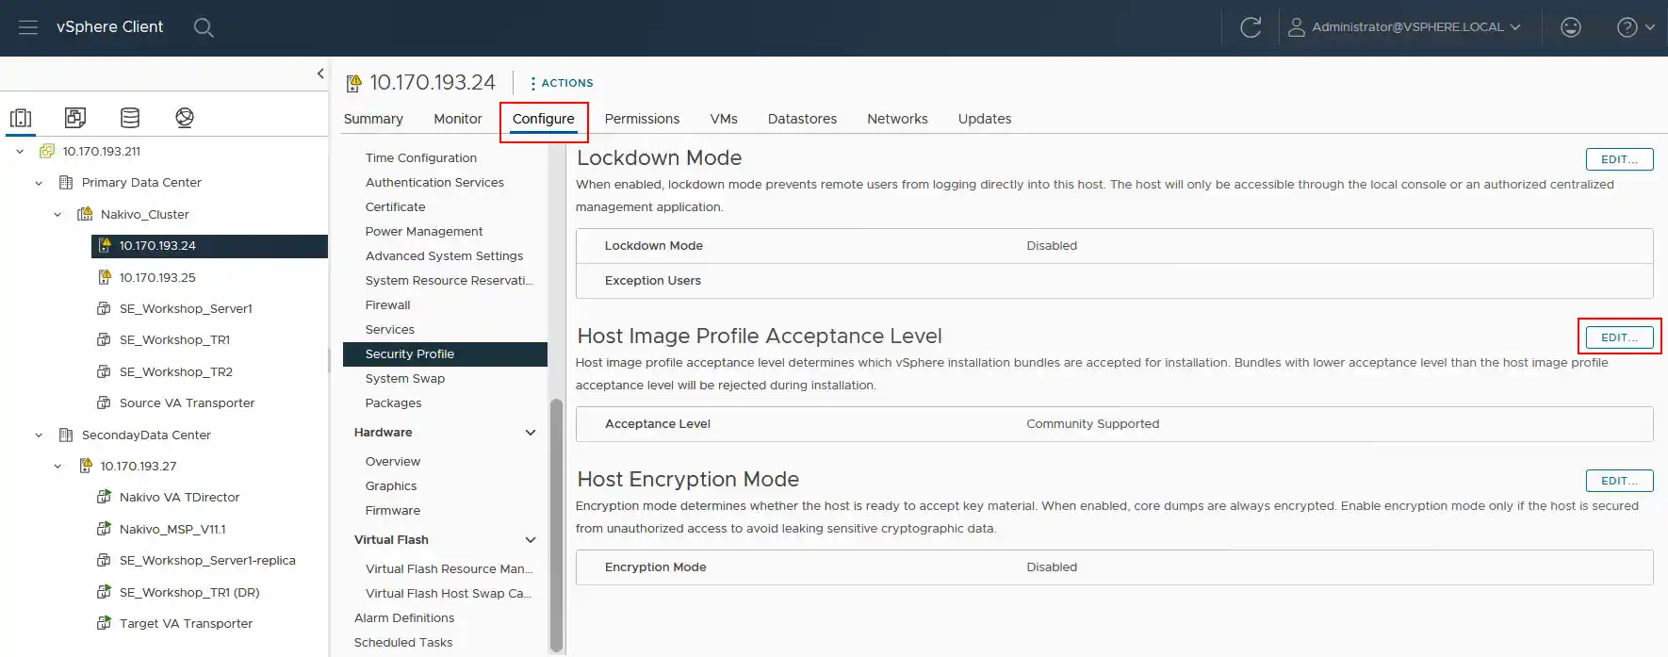Collapse the 10.170.193.211 vCenter tree node
1668x657 pixels.
(20, 151)
